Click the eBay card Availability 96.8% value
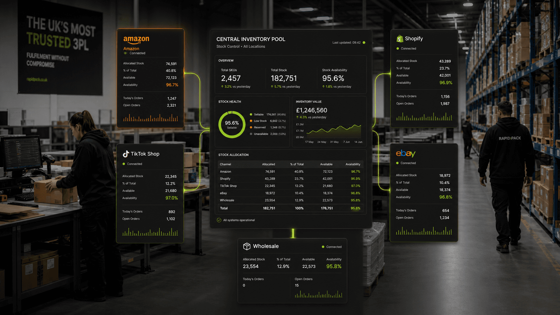The height and width of the screenshot is (315, 560). click(x=446, y=197)
